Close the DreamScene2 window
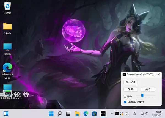 point(159,75)
